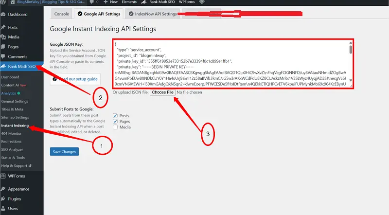The height and width of the screenshot is (215, 389).
Task: Click the Save Changes button
Action: pos(64,152)
